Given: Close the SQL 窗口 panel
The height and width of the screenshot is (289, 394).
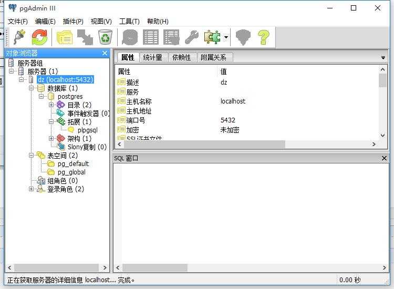Looking at the screenshot, I should pos(384,158).
